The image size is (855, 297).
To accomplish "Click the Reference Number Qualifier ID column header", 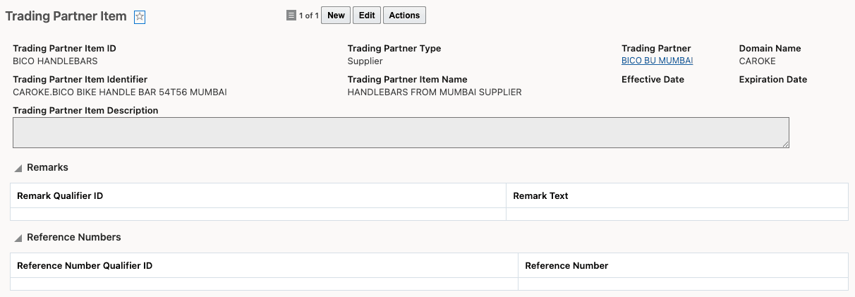I will tap(85, 265).
